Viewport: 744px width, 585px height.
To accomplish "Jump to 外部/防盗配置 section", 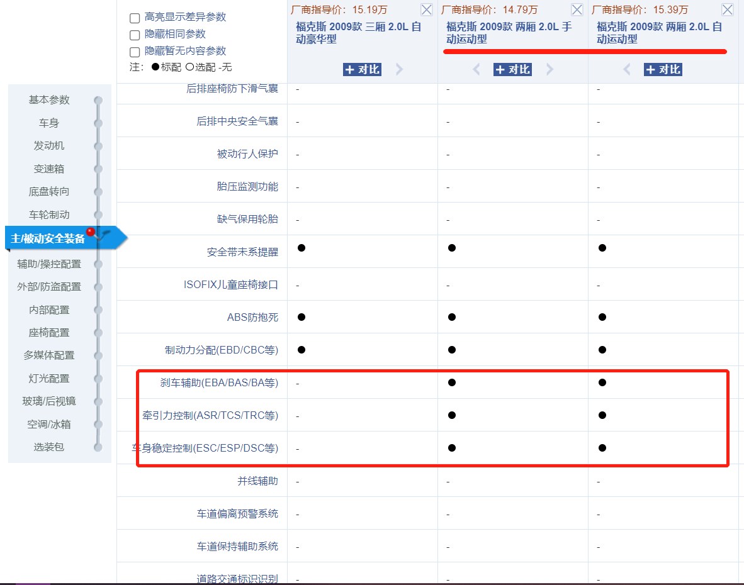I will point(49,287).
